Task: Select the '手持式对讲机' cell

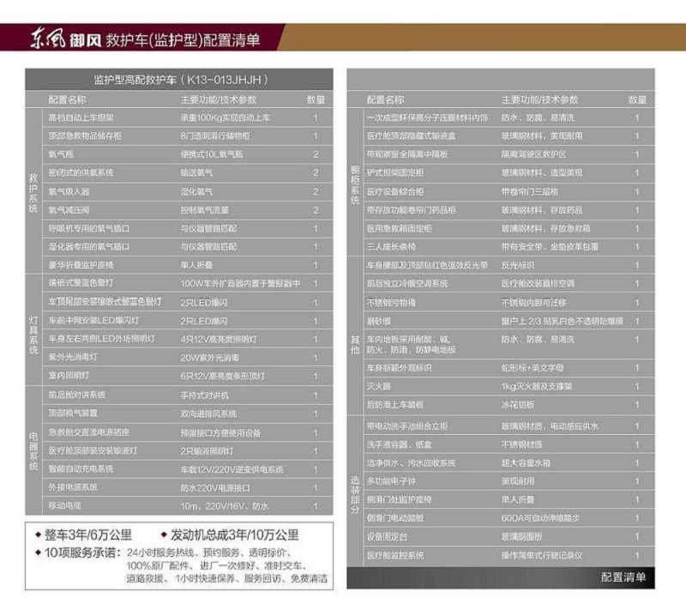Action: (x=204, y=396)
